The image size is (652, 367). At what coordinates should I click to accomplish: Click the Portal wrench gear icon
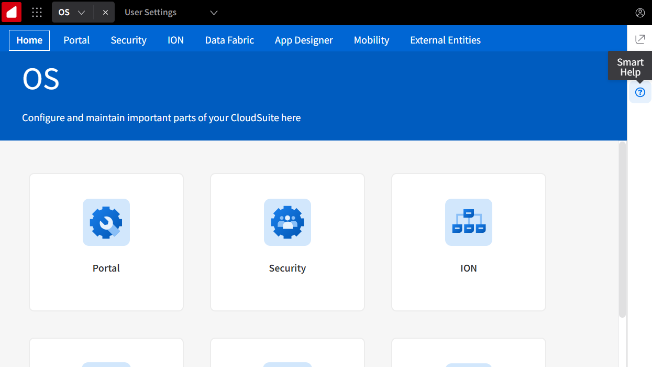point(106,222)
